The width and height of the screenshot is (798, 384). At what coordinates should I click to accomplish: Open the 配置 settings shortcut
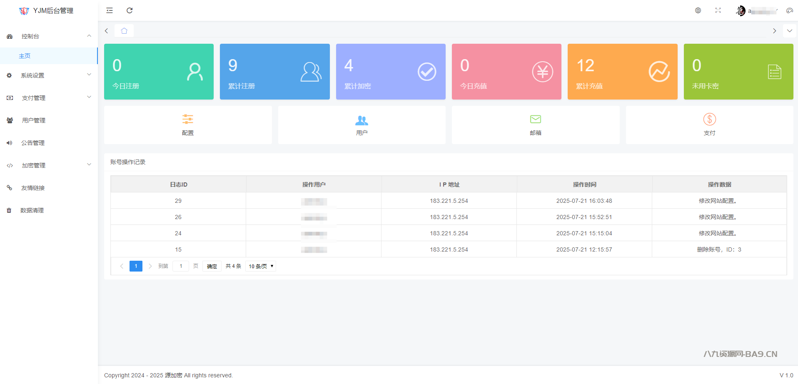pos(188,125)
